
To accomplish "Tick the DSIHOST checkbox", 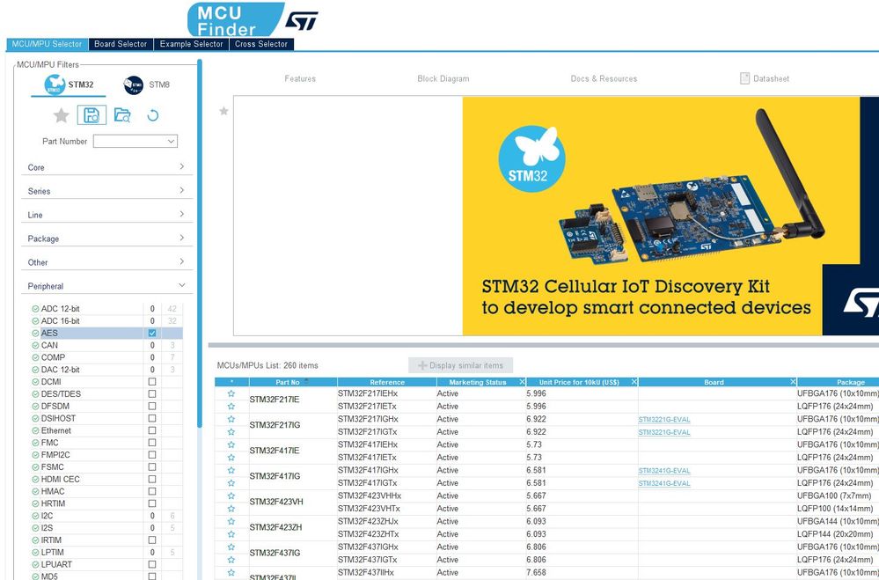I will point(152,418).
